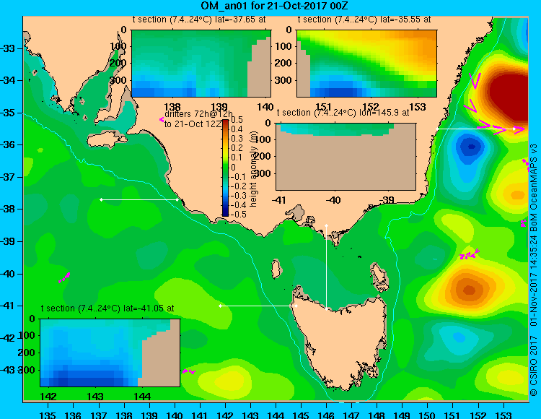The image size is (541, 419).
Task: Click the magenta drifter track near 135.5°E, -40
Action: coord(64,277)
